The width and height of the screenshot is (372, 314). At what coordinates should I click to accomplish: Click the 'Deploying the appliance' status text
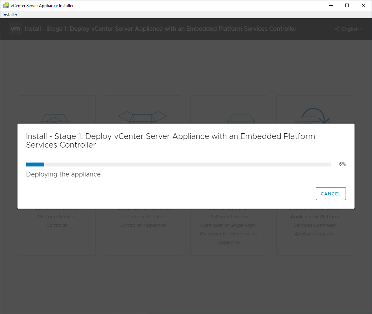[63, 174]
